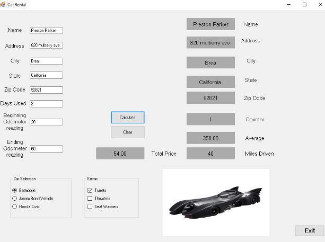Click the 'Total Price' label

(164, 154)
